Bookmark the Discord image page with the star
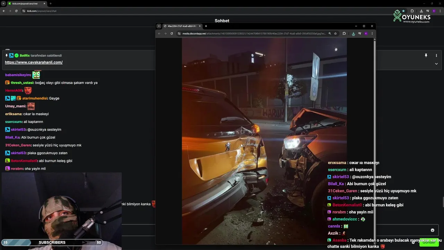 click(335, 34)
